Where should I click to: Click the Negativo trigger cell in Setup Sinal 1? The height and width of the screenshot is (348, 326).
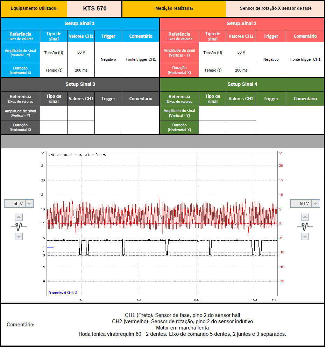[x=108, y=60]
